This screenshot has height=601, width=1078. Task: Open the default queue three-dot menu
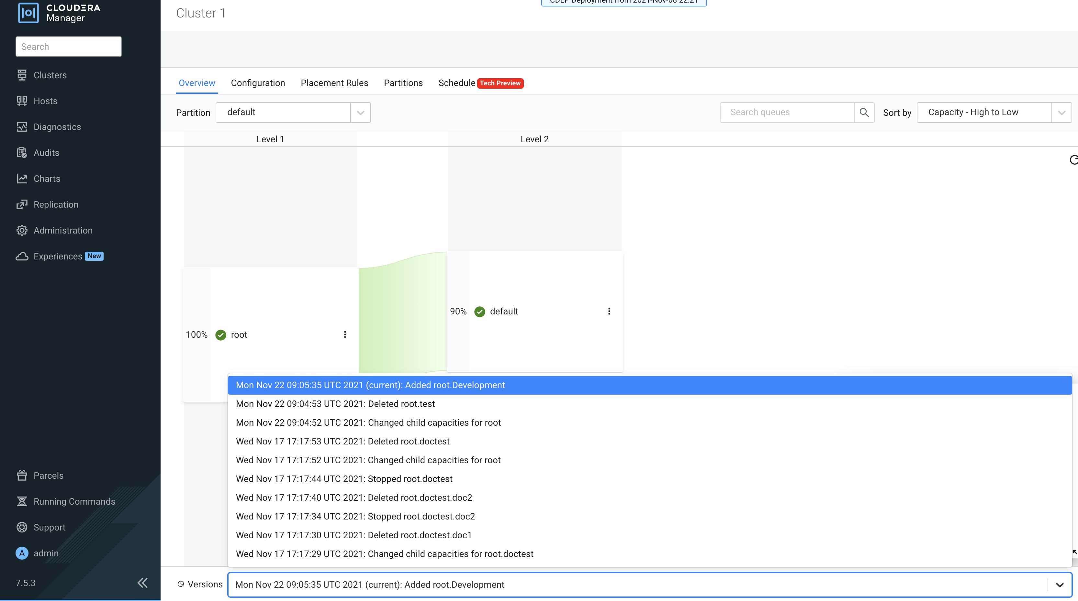coord(609,311)
